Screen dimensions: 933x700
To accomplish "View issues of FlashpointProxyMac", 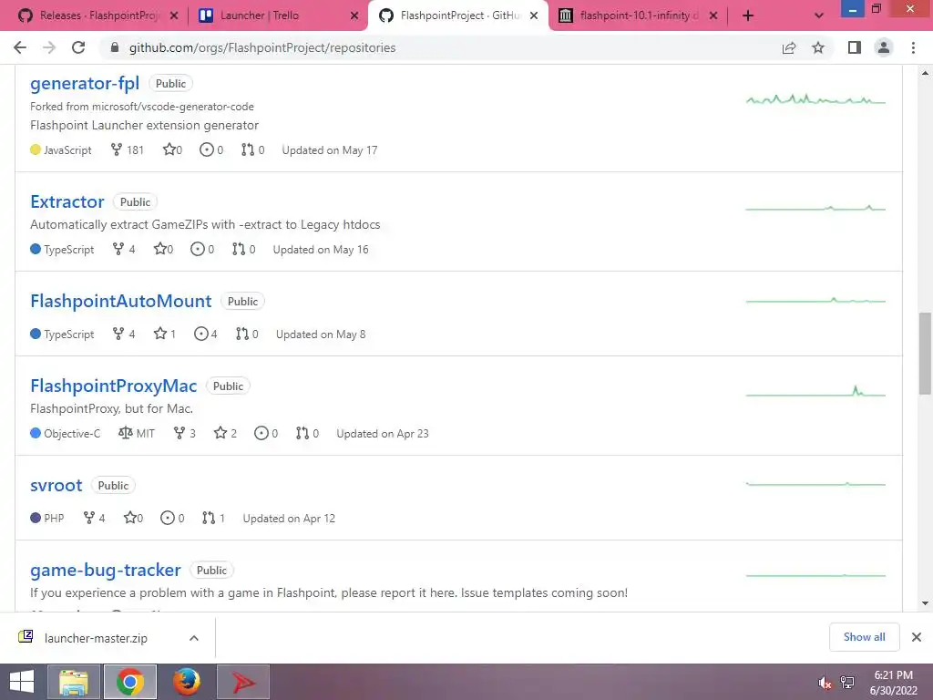I will pyautogui.click(x=266, y=433).
